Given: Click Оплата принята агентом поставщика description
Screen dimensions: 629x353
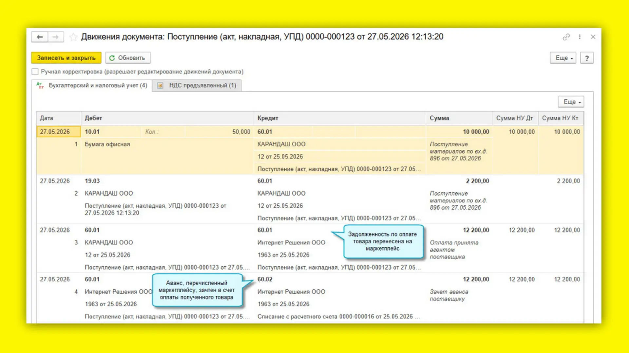Looking at the screenshot, I should (x=454, y=250).
